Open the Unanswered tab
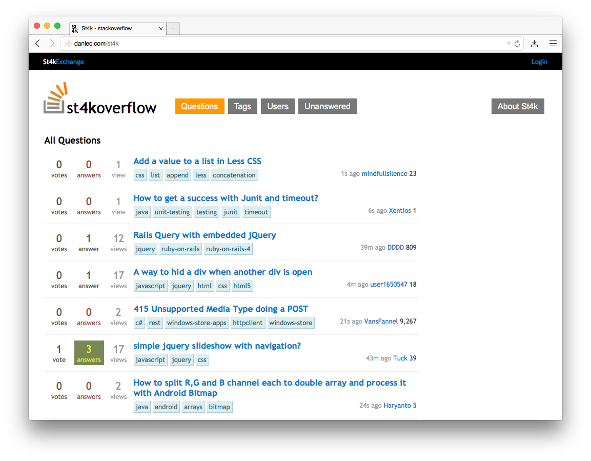The width and height of the screenshot is (591, 461). tap(327, 106)
